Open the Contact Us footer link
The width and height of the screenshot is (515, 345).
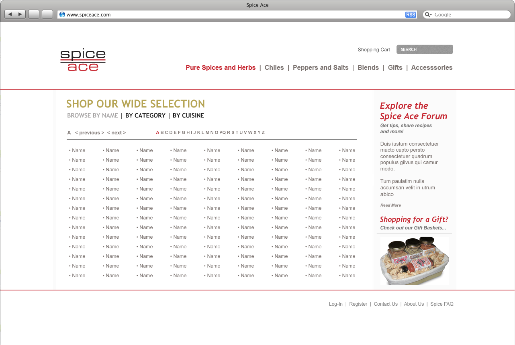point(386,304)
